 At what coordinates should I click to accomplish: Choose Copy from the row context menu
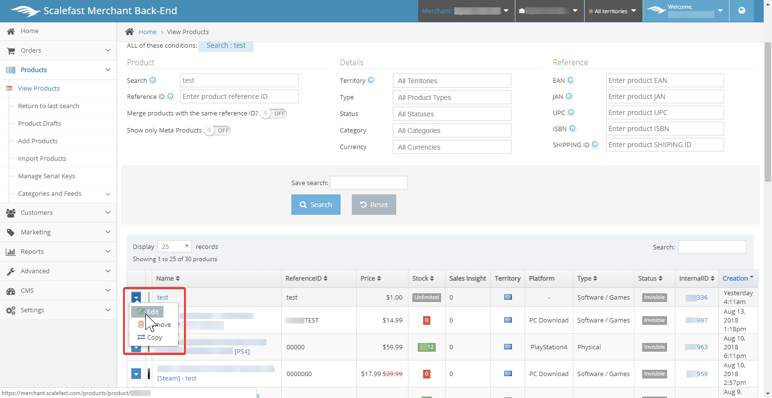(x=150, y=337)
